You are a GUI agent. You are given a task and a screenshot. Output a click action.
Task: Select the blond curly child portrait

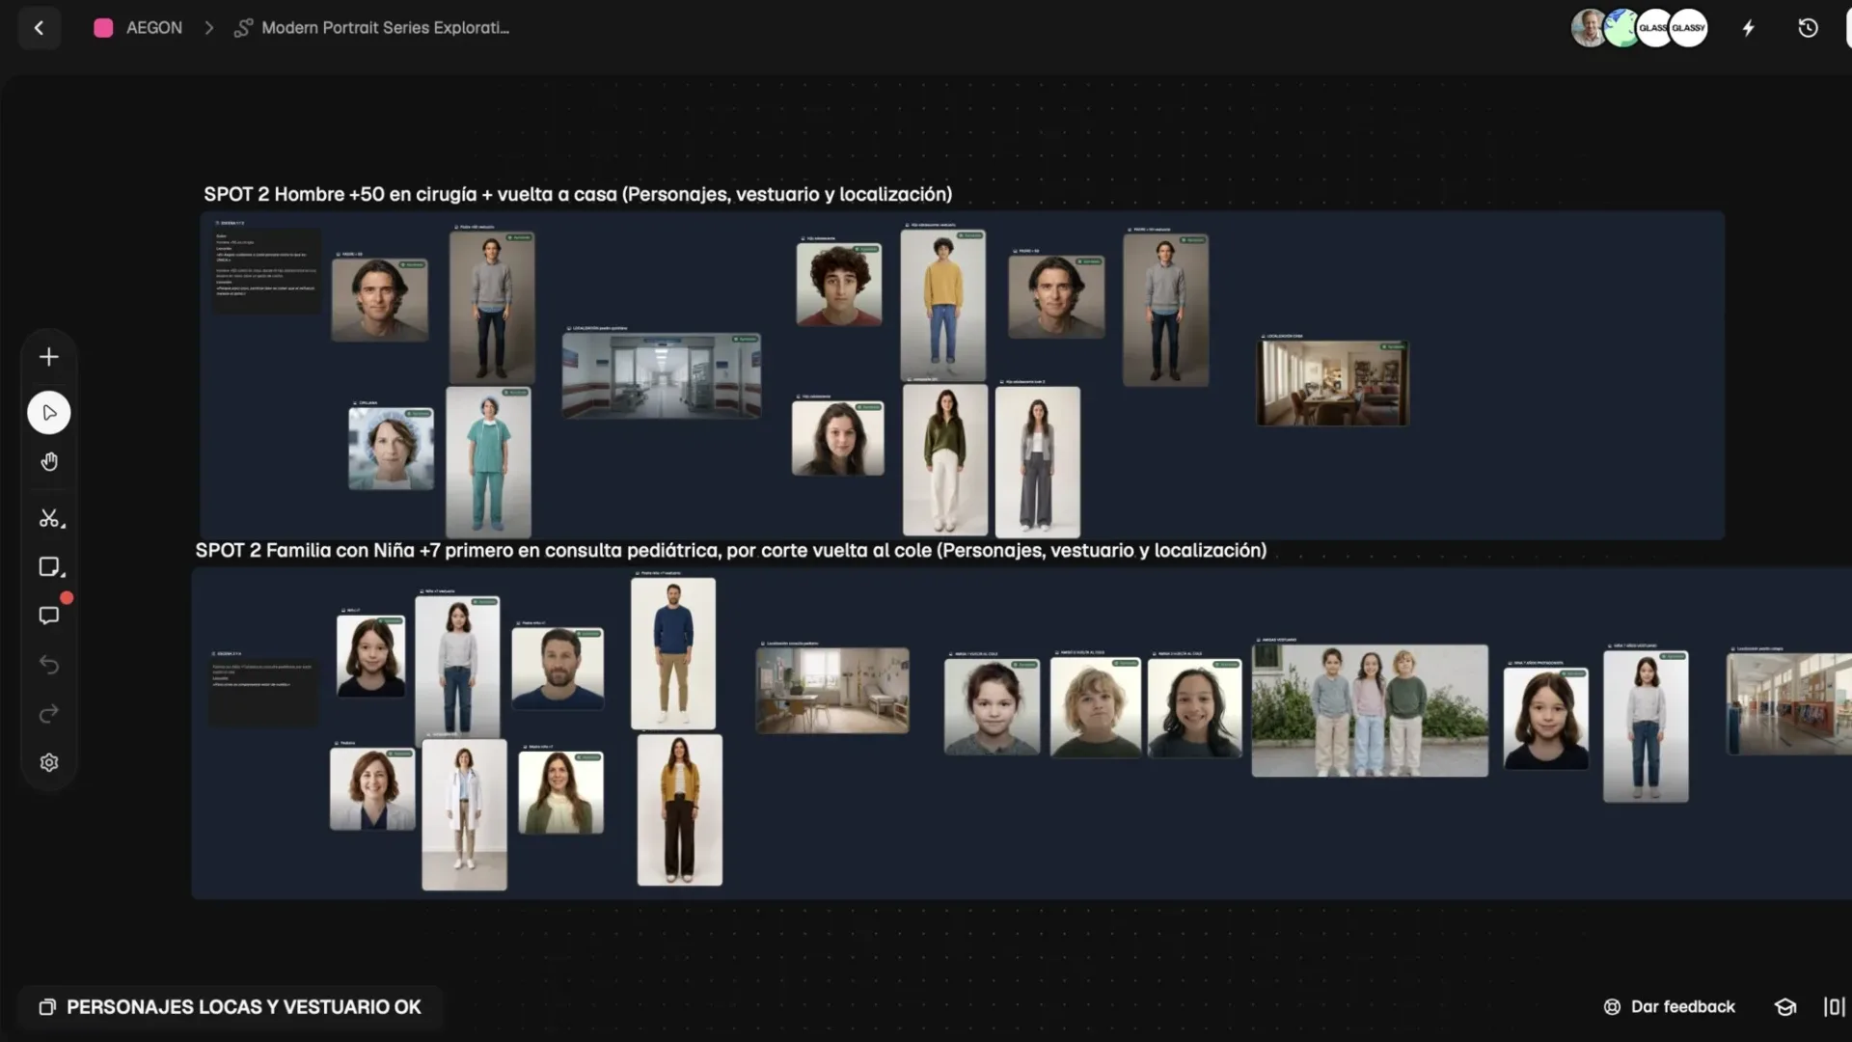click(1096, 708)
